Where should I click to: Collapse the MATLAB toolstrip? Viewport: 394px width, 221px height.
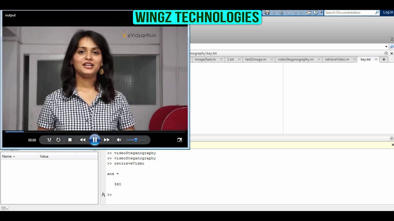pyautogui.click(x=392, y=40)
